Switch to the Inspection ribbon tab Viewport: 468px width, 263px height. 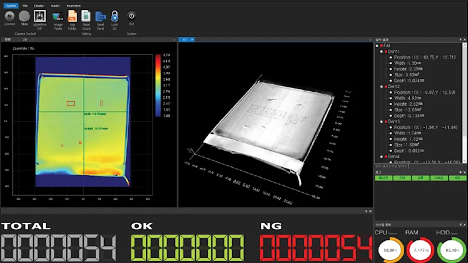coord(73,5)
